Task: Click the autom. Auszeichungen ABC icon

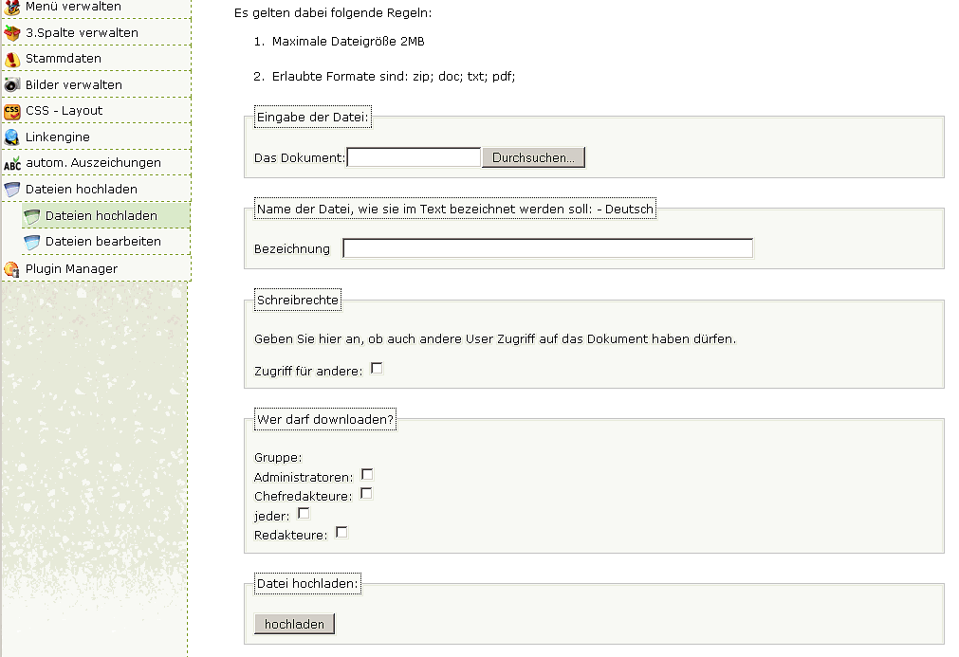Action: (x=11, y=163)
